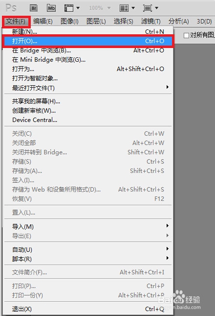215x316 pixels.
Task: Open the 滤镜(T) menu
Action: 150,21
